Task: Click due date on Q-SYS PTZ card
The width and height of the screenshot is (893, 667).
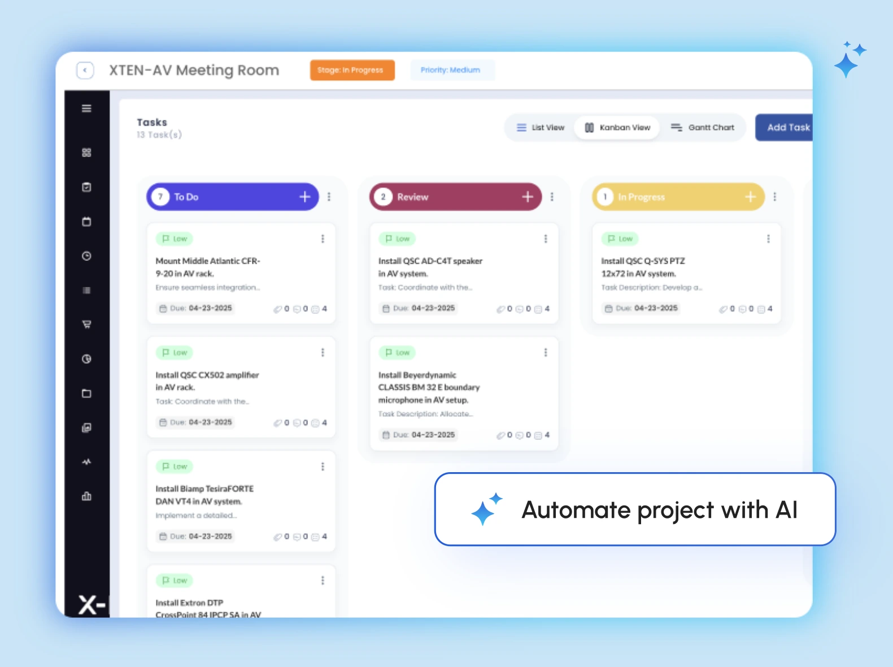Action: pos(641,308)
